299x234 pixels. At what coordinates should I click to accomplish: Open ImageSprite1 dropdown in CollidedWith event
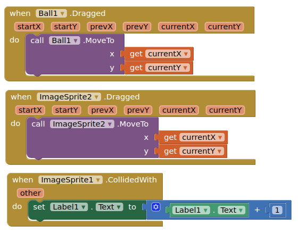(70, 180)
